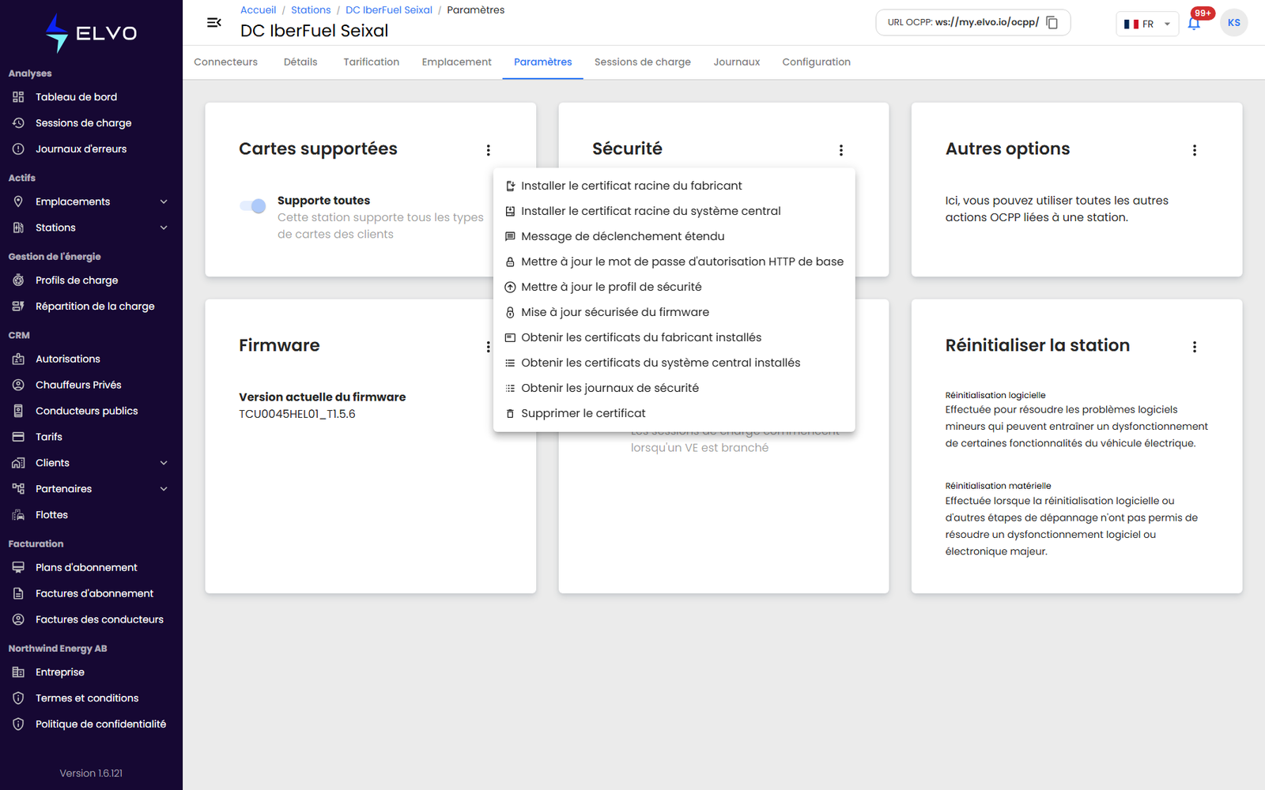Screen dimensions: 1265x790
Task: Choose Message de déclenchement étendu
Action: [x=674, y=236]
